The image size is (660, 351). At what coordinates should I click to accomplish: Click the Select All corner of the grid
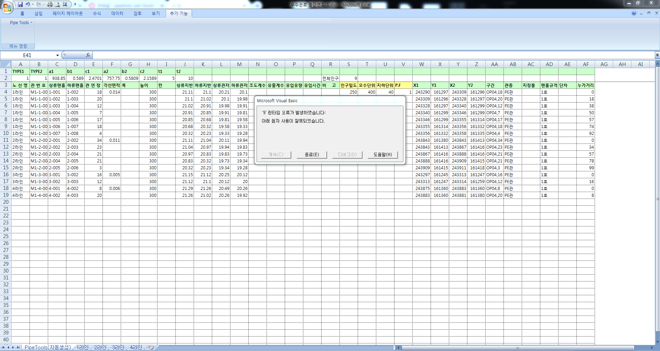click(6, 64)
